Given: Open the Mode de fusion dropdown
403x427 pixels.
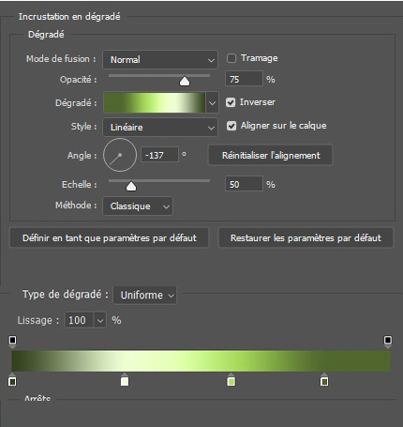Looking at the screenshot, I should (x=160, y=59).
